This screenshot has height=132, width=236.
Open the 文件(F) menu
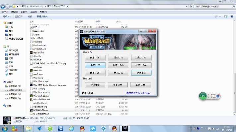[x=5, y=11]
